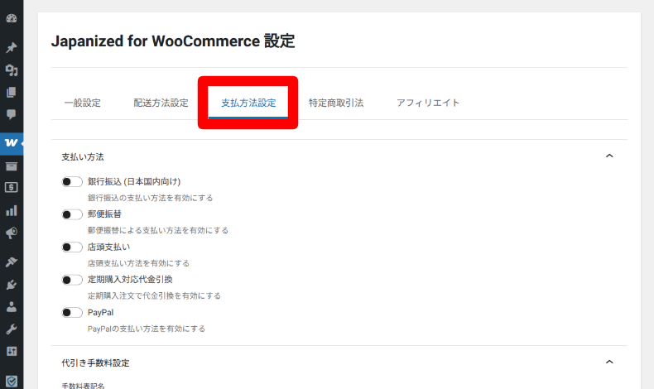Open the Plugins plug icon
The height and width of the screenshot is (389, 654).
(x=12, y=285)
